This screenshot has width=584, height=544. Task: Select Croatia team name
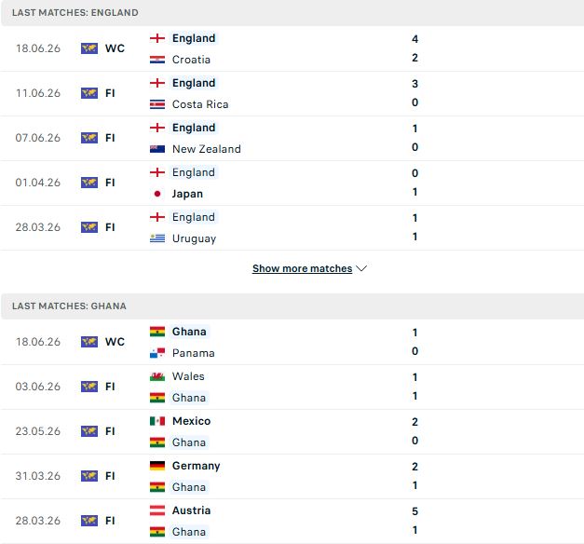pos(191,60)
